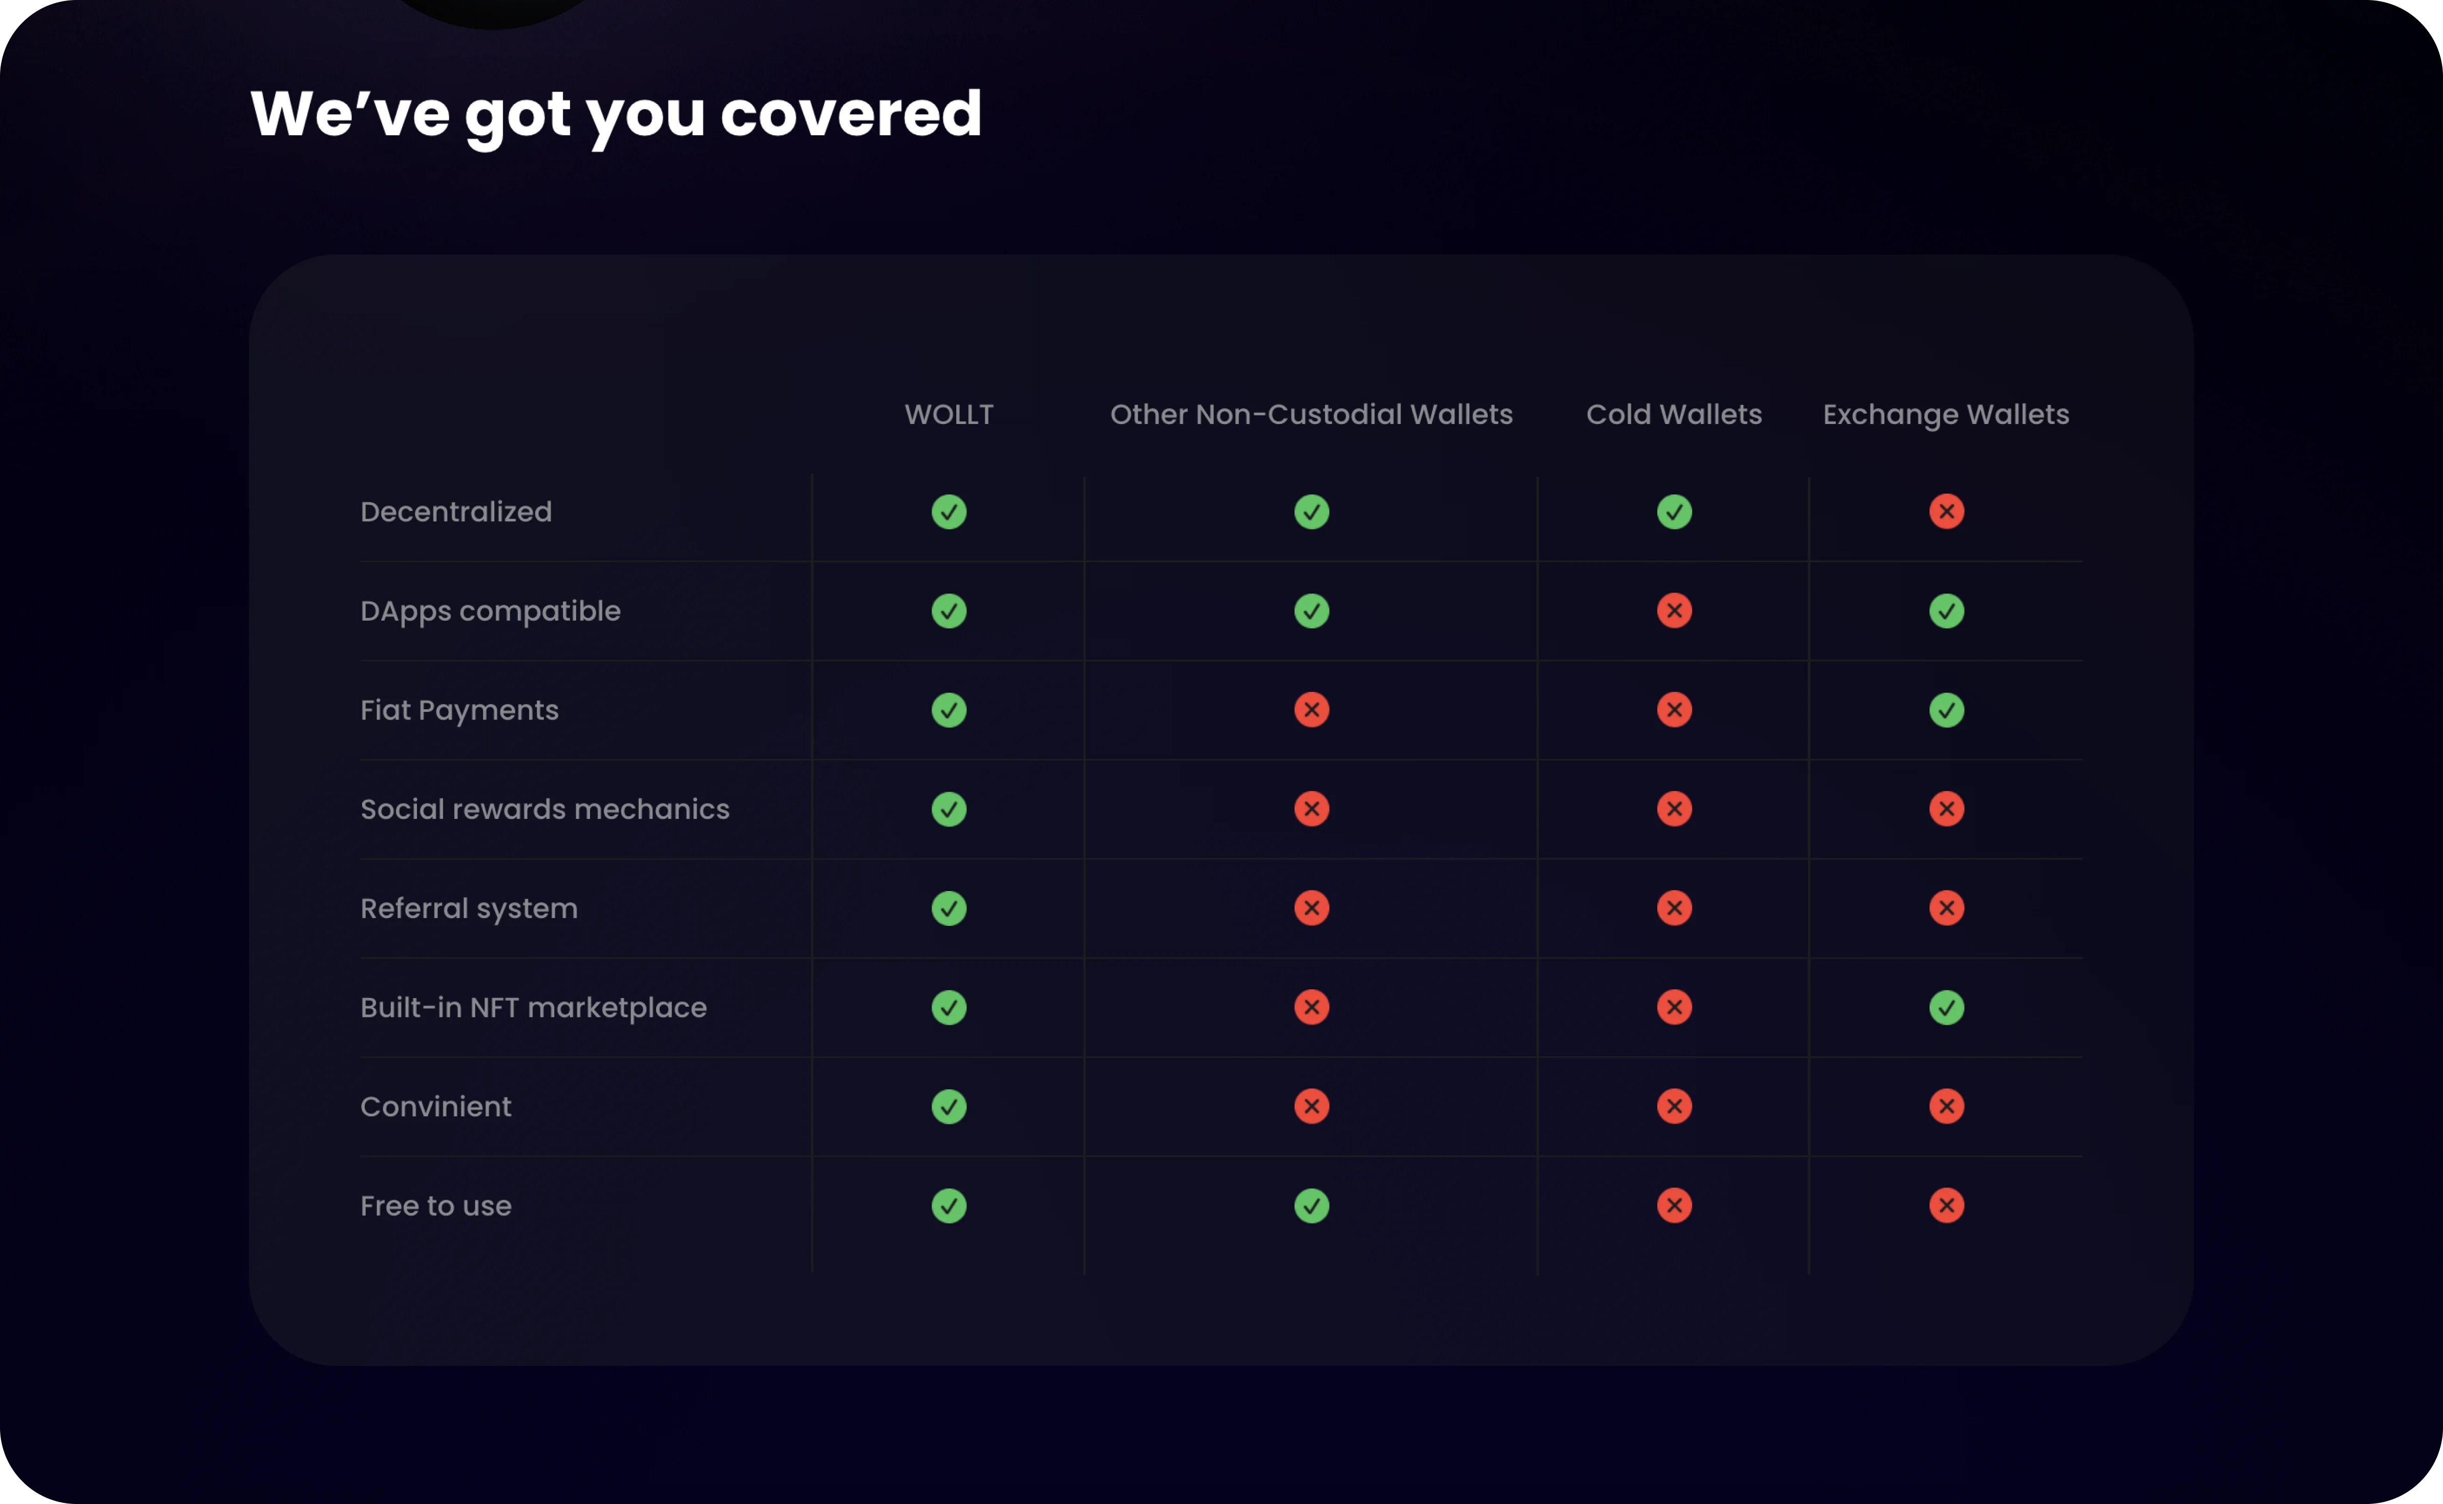Click Other Non-Custodial Wallets Free to use check
Viewport: 2443px width, 1504px height.
(x=1311, y=1204)
